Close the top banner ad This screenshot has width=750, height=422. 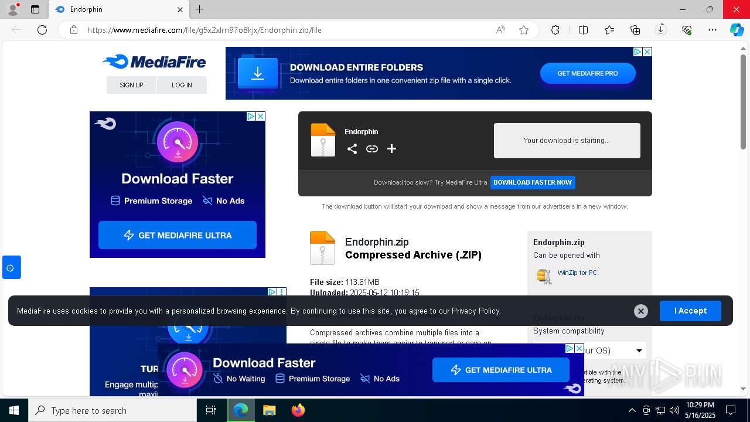pyautogui.click(x=647, y=52)
